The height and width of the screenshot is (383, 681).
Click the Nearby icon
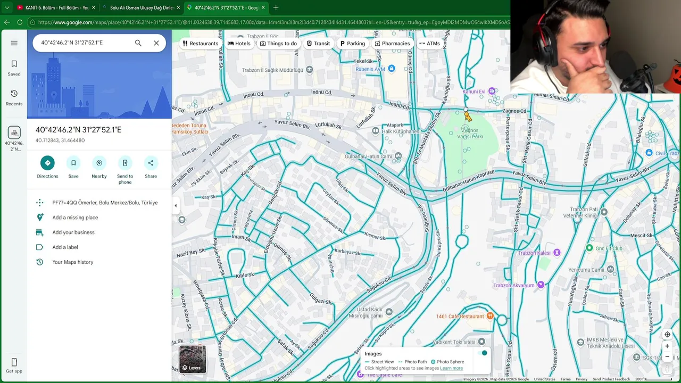pos(99,163)
